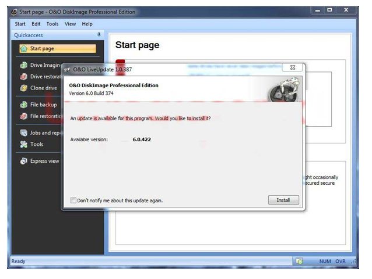Click the Start page heading

coord(138,45)
